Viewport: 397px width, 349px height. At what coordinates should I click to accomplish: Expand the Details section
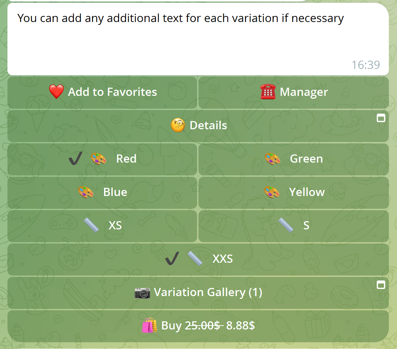click(x=208, y=125)
